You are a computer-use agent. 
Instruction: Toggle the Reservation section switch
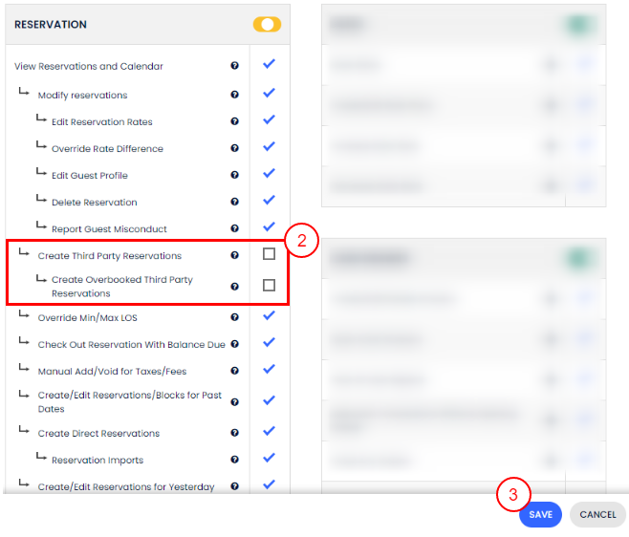point(267,25)
